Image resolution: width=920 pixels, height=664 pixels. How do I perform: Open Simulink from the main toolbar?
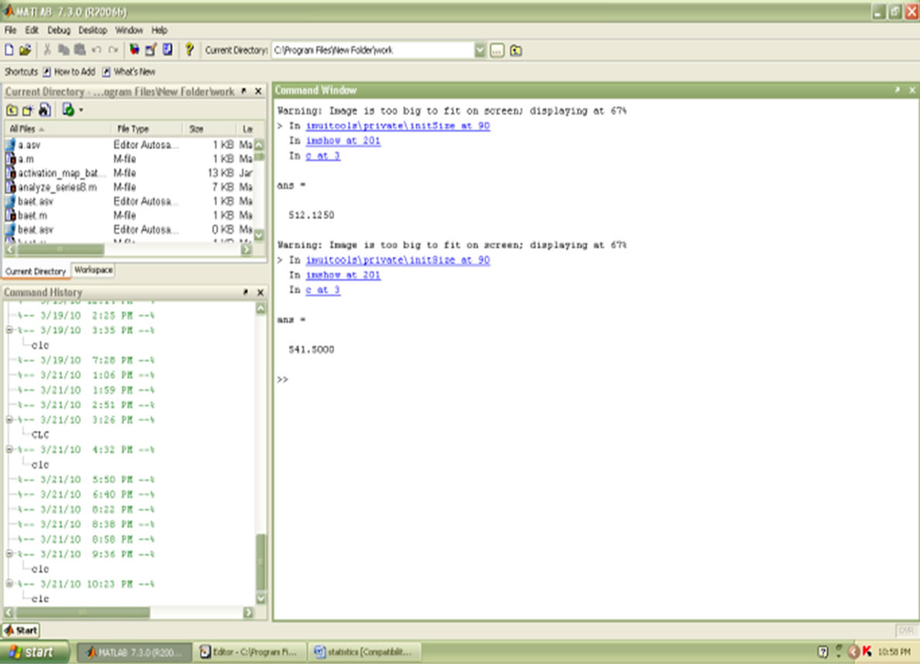pos(135,50)
